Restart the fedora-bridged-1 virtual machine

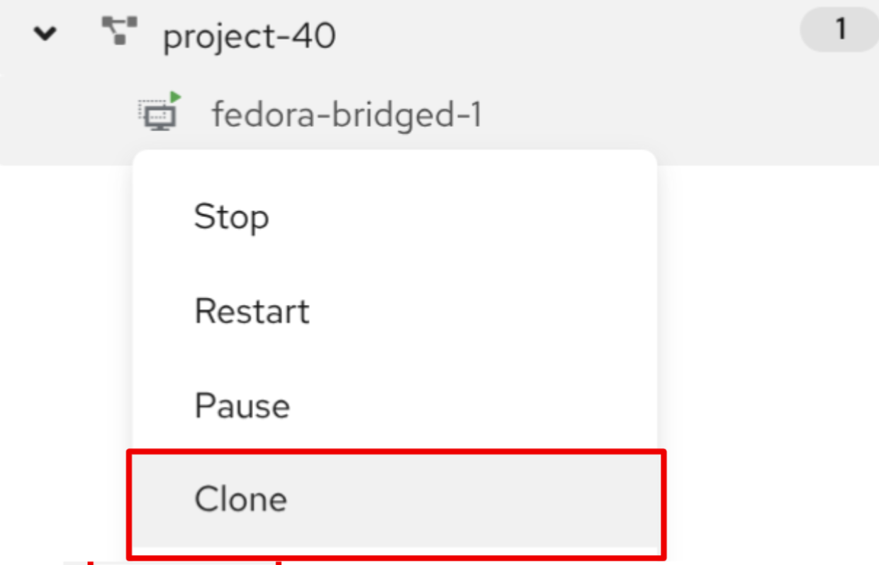252,311
